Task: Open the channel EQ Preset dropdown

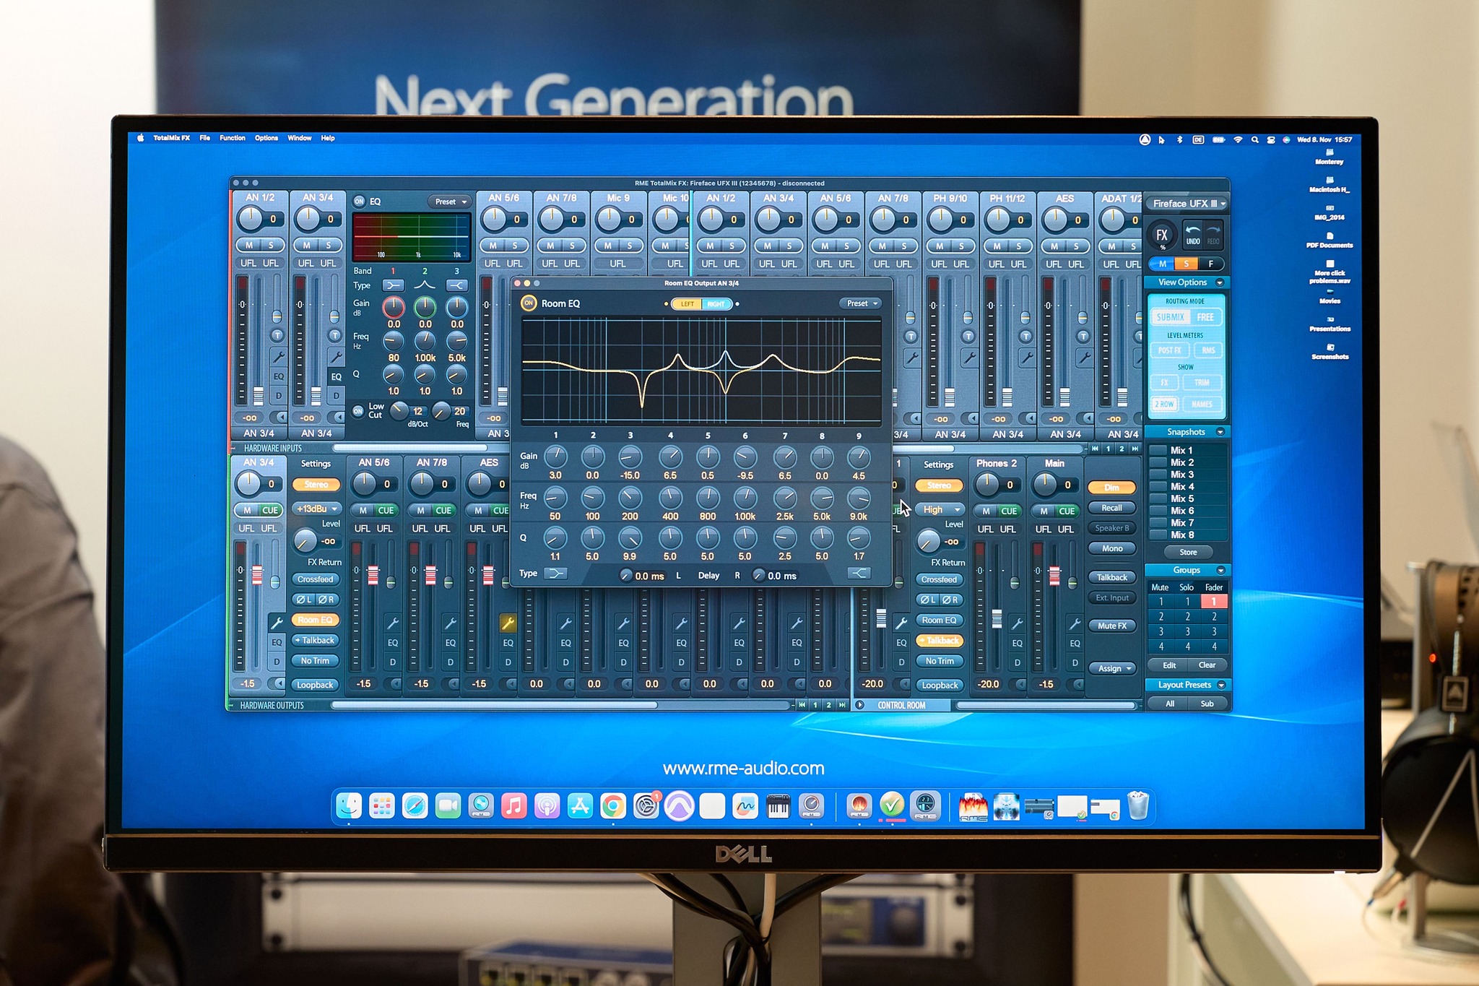Action: (x=448, y=202)
